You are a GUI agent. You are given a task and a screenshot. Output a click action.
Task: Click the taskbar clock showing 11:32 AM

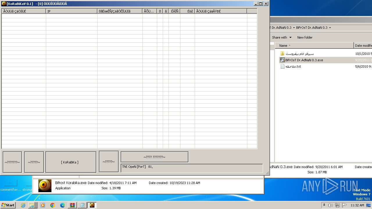click(357, 205)
